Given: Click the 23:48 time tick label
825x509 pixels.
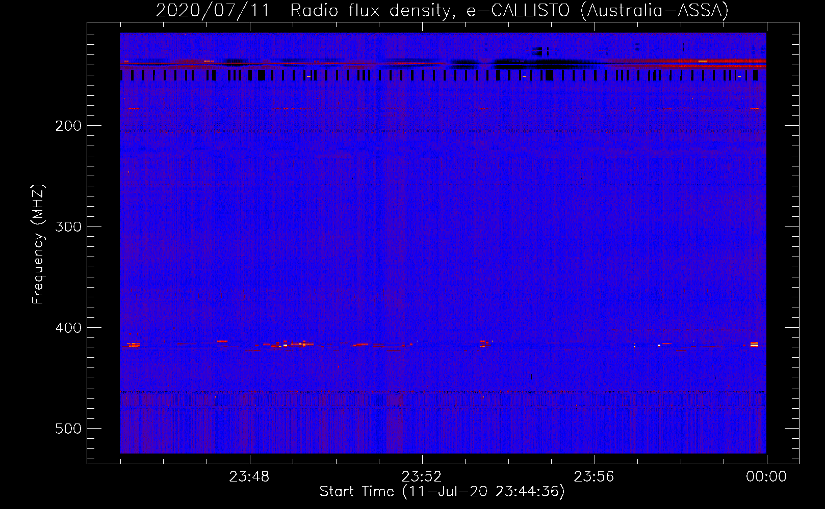Looking at the screenshot, I should coord(249,477).
